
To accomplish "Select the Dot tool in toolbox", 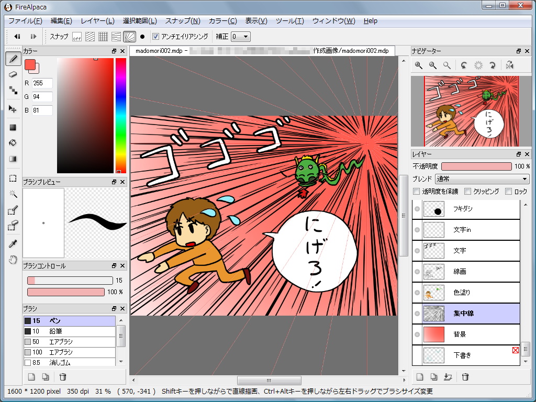I will tap(13, 90).
